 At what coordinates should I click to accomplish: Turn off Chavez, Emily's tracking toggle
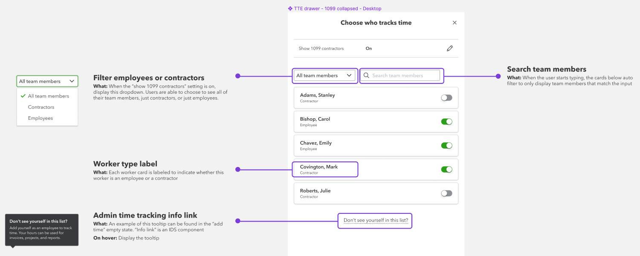(x=446, y=146)
